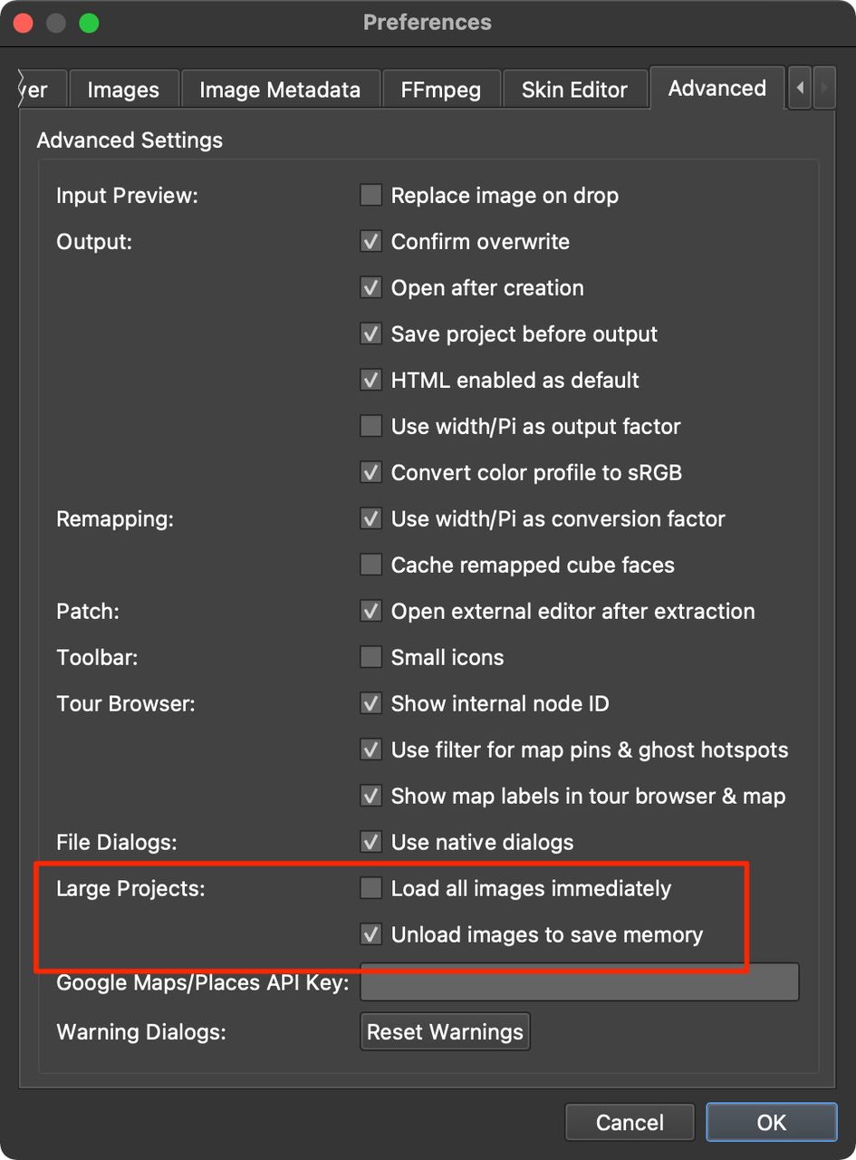Enable Cache remapped cube faces
The image size is (856, 1160).
pos(370,565)
